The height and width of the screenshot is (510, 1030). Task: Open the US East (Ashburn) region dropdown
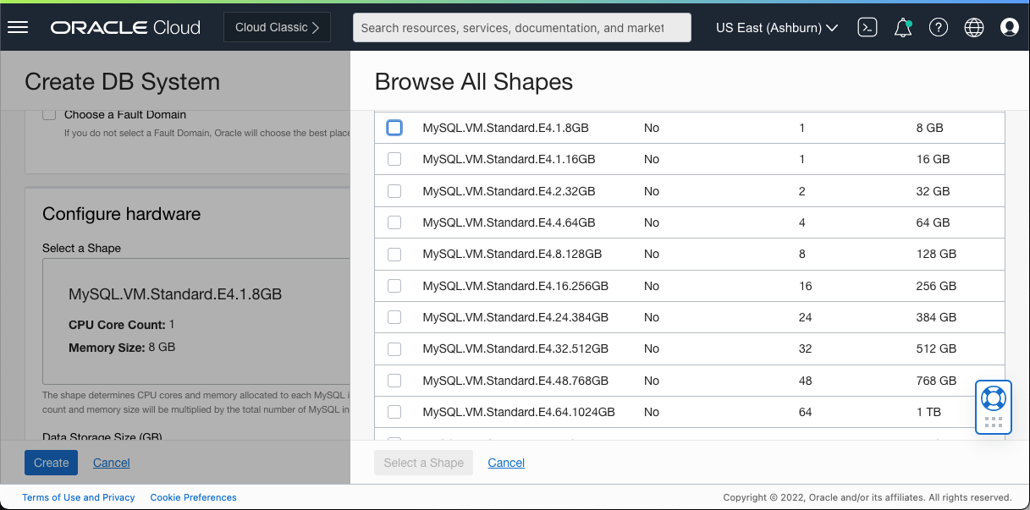775,27
